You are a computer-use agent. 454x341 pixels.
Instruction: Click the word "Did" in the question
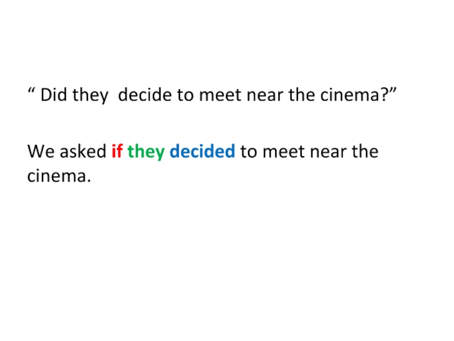pos(53,95)
